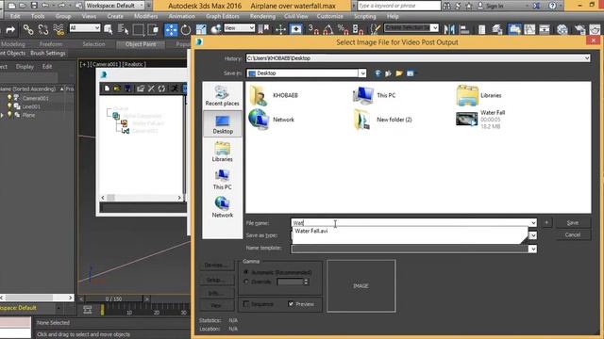This screenshot has width=604, height=339.
Task: Click the Create New Folder icon in dialog
Action: point(399,73)
